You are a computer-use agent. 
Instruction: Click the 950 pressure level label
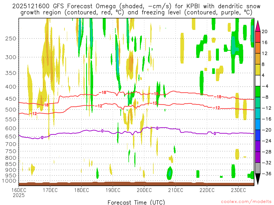click(11, 176)
